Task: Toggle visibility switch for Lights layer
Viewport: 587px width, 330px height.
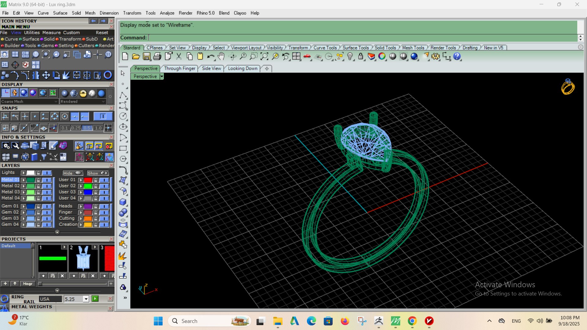Action: (47, 173)
